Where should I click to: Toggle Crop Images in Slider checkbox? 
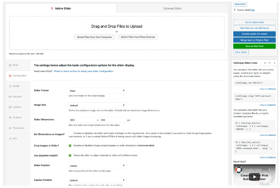point(70,146)
